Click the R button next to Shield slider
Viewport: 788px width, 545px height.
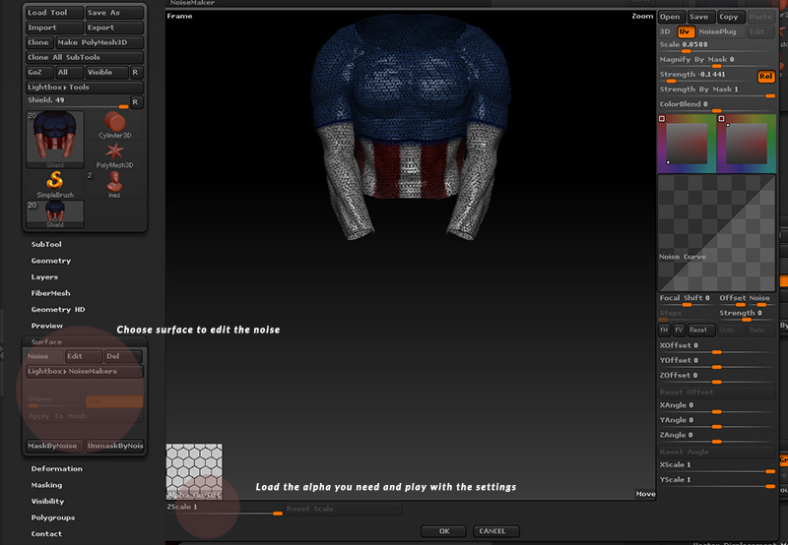137,102
